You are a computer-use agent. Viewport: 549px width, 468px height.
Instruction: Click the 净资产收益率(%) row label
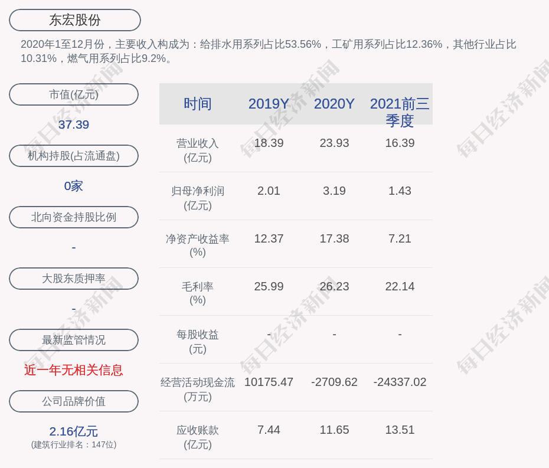point(198,246)
